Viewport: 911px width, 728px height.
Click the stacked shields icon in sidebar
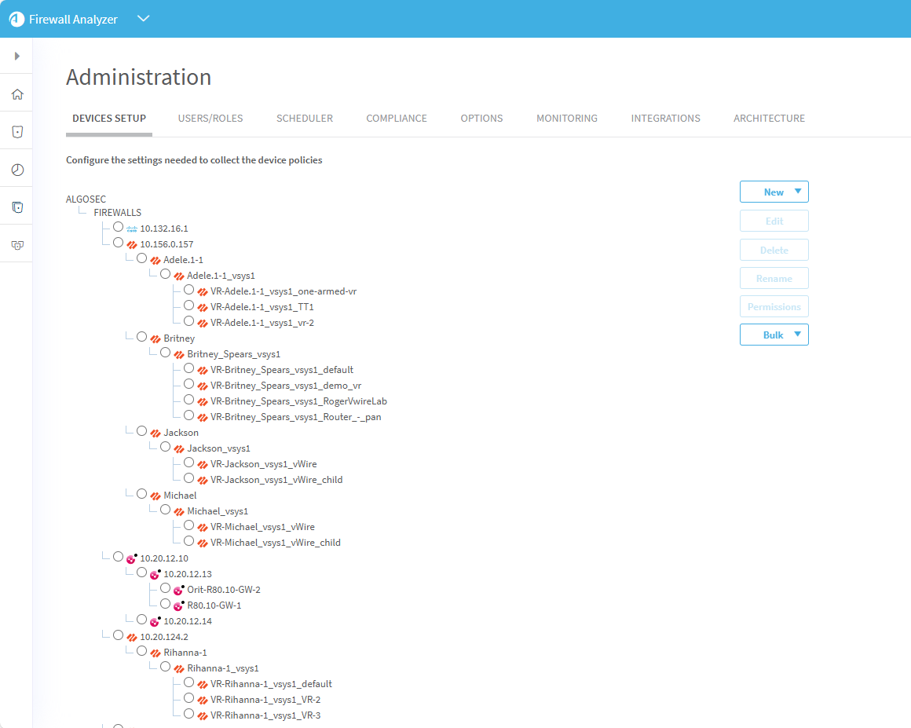16,207
